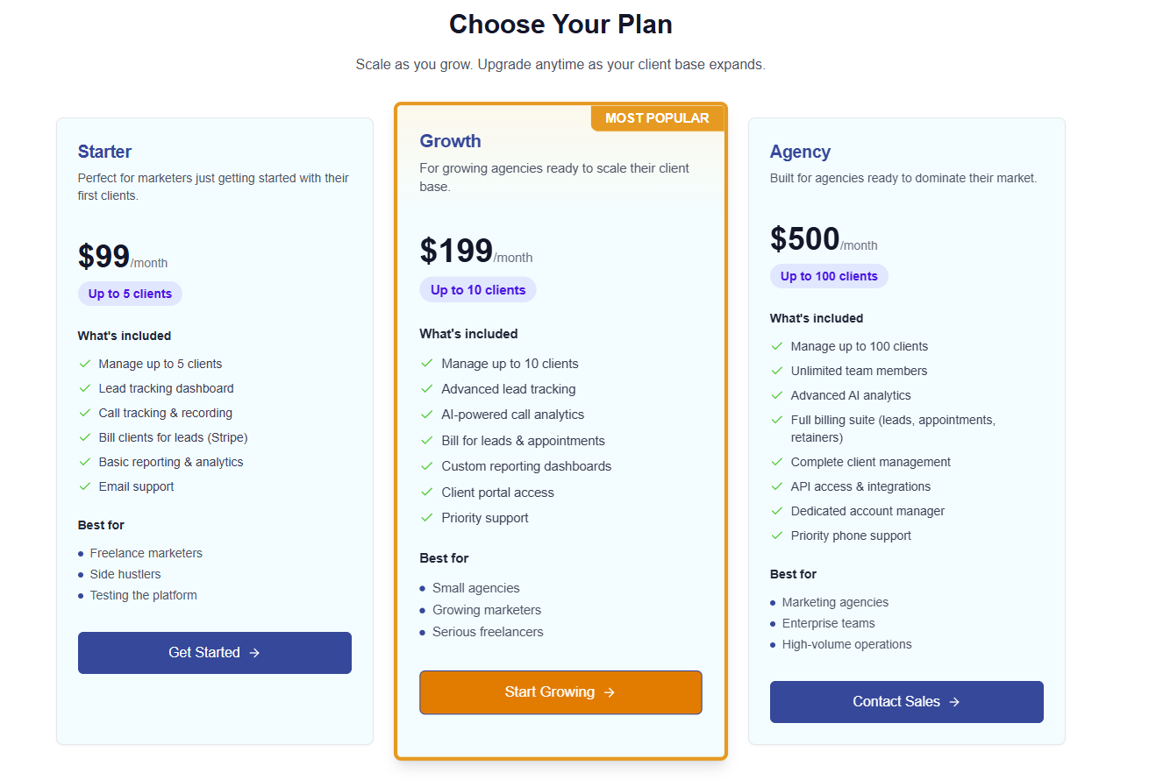Click the Up to 100 clients badge
This screenshot has width=1149, height=780.
click(x=828, y=275)
